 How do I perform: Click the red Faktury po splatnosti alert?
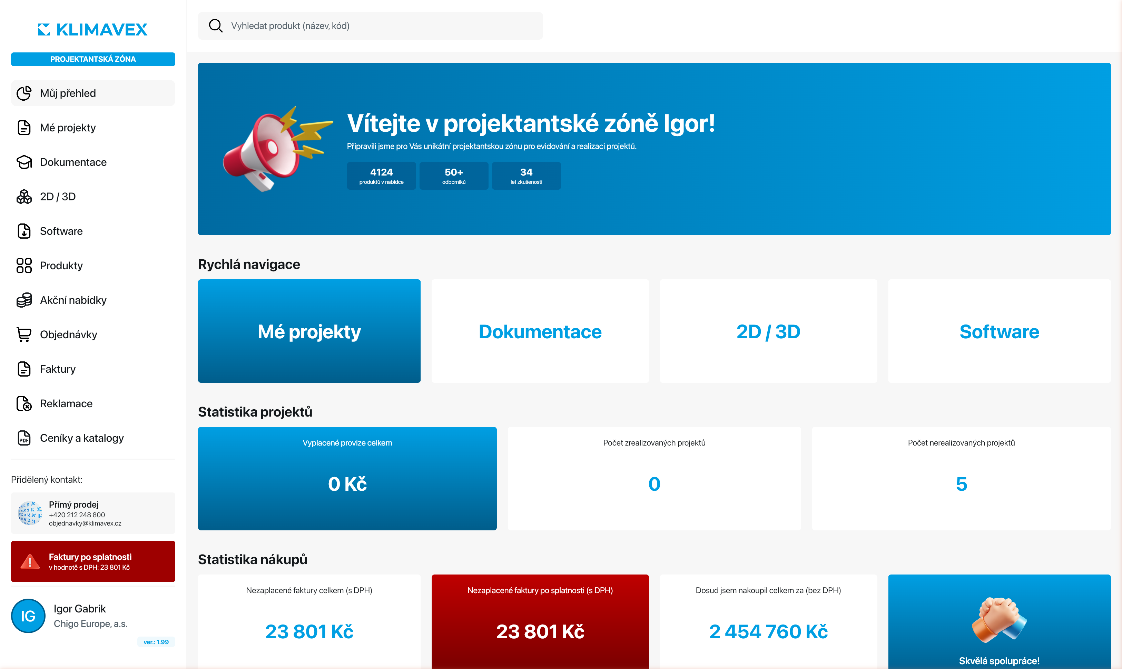[x=93, y=561]
